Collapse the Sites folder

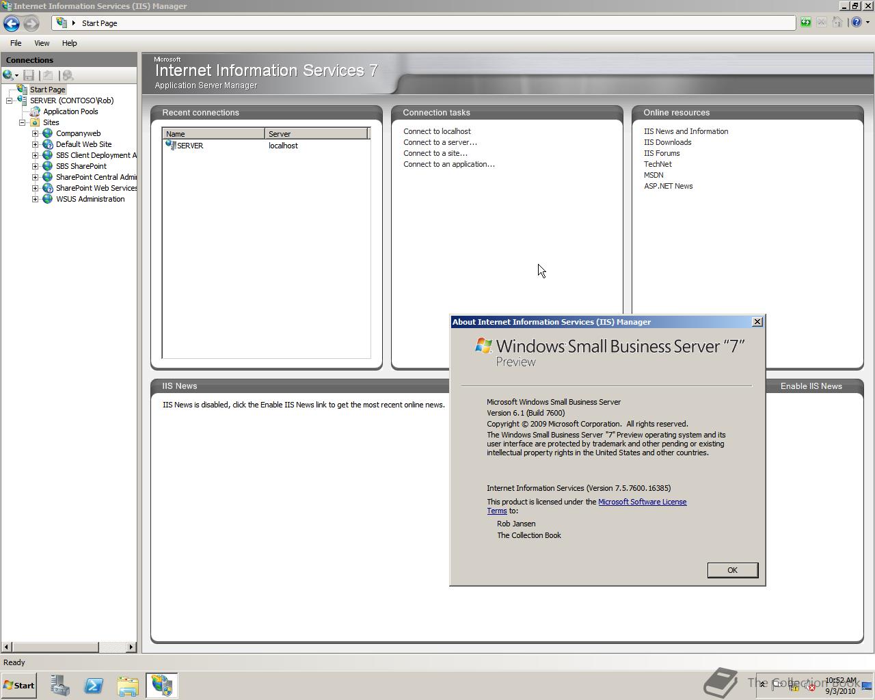coord(23,122)
